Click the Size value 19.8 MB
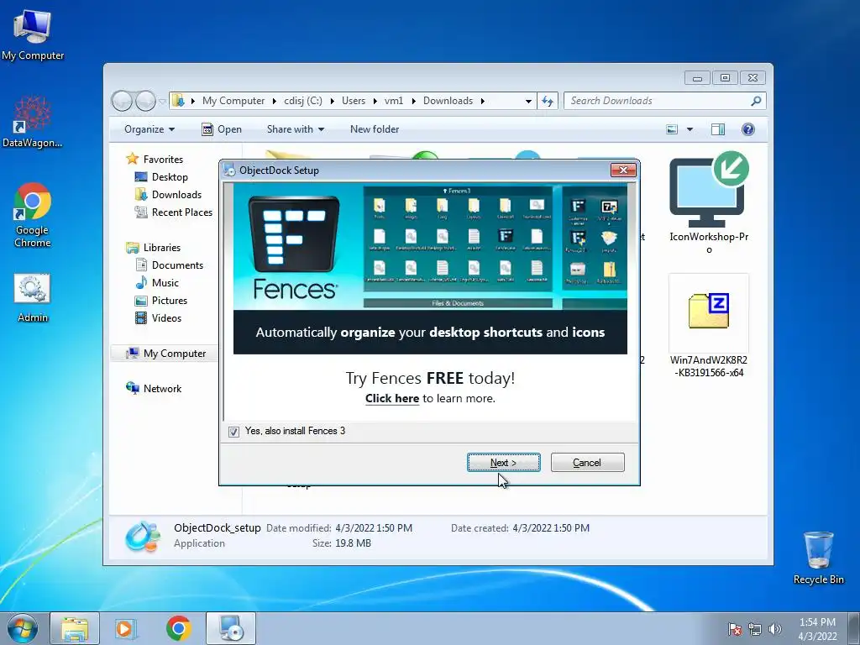This screenshot has height=645, width=860. click(353, 543)
